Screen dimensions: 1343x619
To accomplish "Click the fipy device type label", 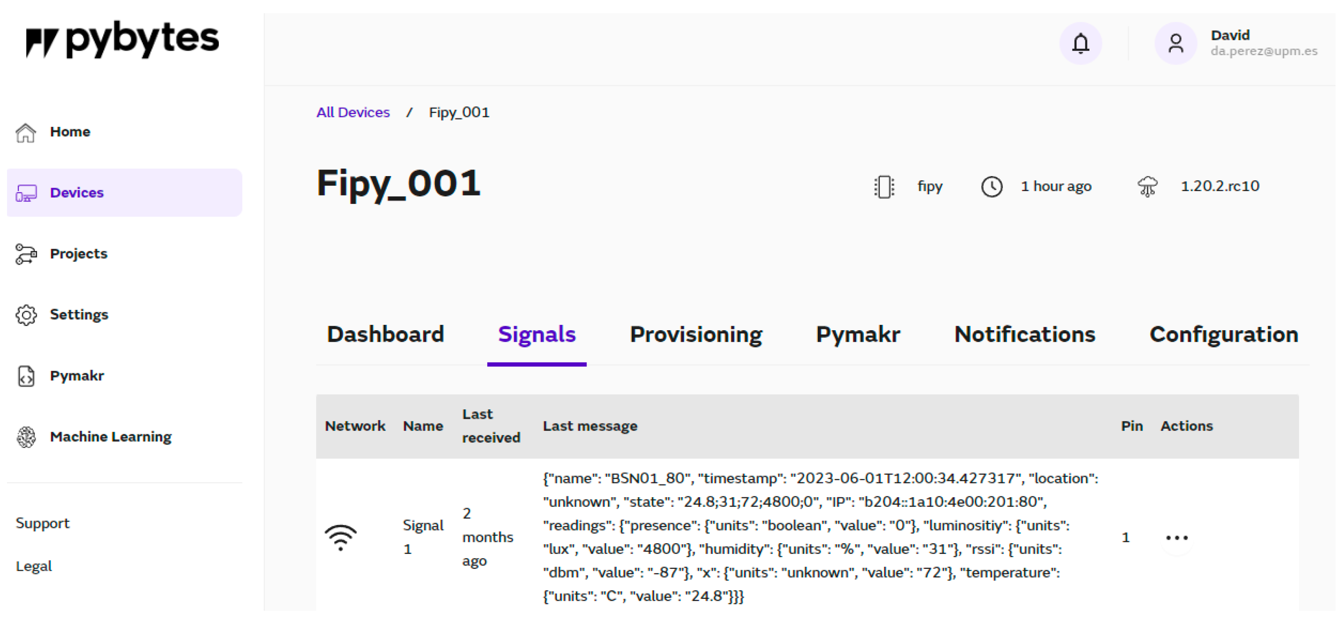I will (930, 187).
